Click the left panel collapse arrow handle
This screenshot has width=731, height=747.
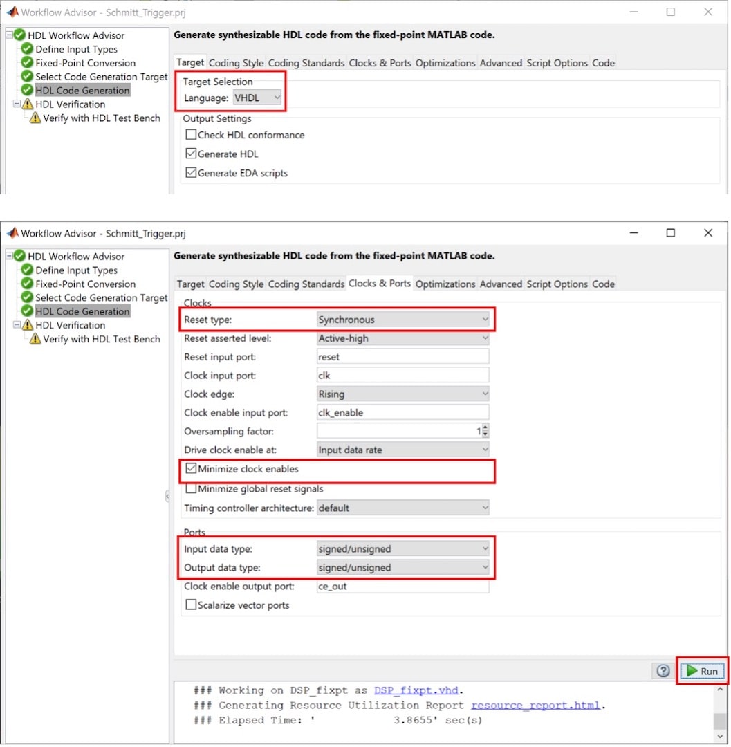point(167,496)
